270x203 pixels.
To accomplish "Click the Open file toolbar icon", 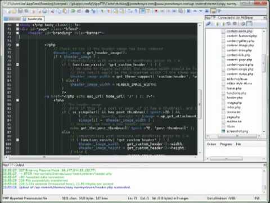I will (x=14, y=11).
